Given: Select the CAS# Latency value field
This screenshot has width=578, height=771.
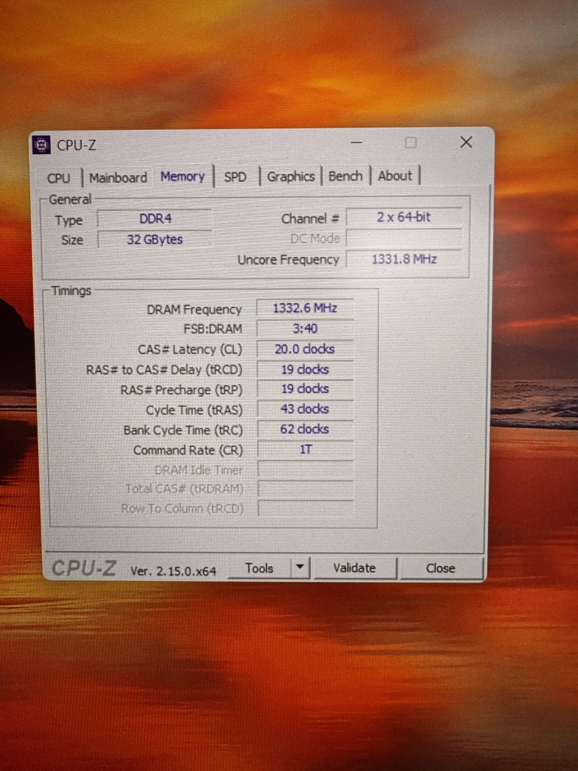Looking at the screenshot, I should pos(305,349).
